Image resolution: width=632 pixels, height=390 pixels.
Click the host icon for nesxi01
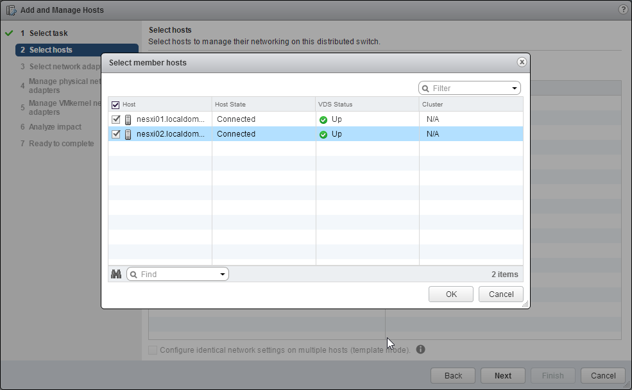click(128, 119)
